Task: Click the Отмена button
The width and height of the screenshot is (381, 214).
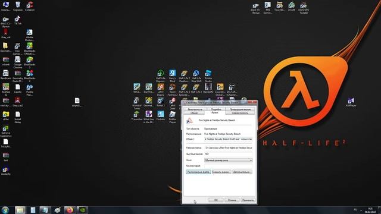Action: coord(232,200)
